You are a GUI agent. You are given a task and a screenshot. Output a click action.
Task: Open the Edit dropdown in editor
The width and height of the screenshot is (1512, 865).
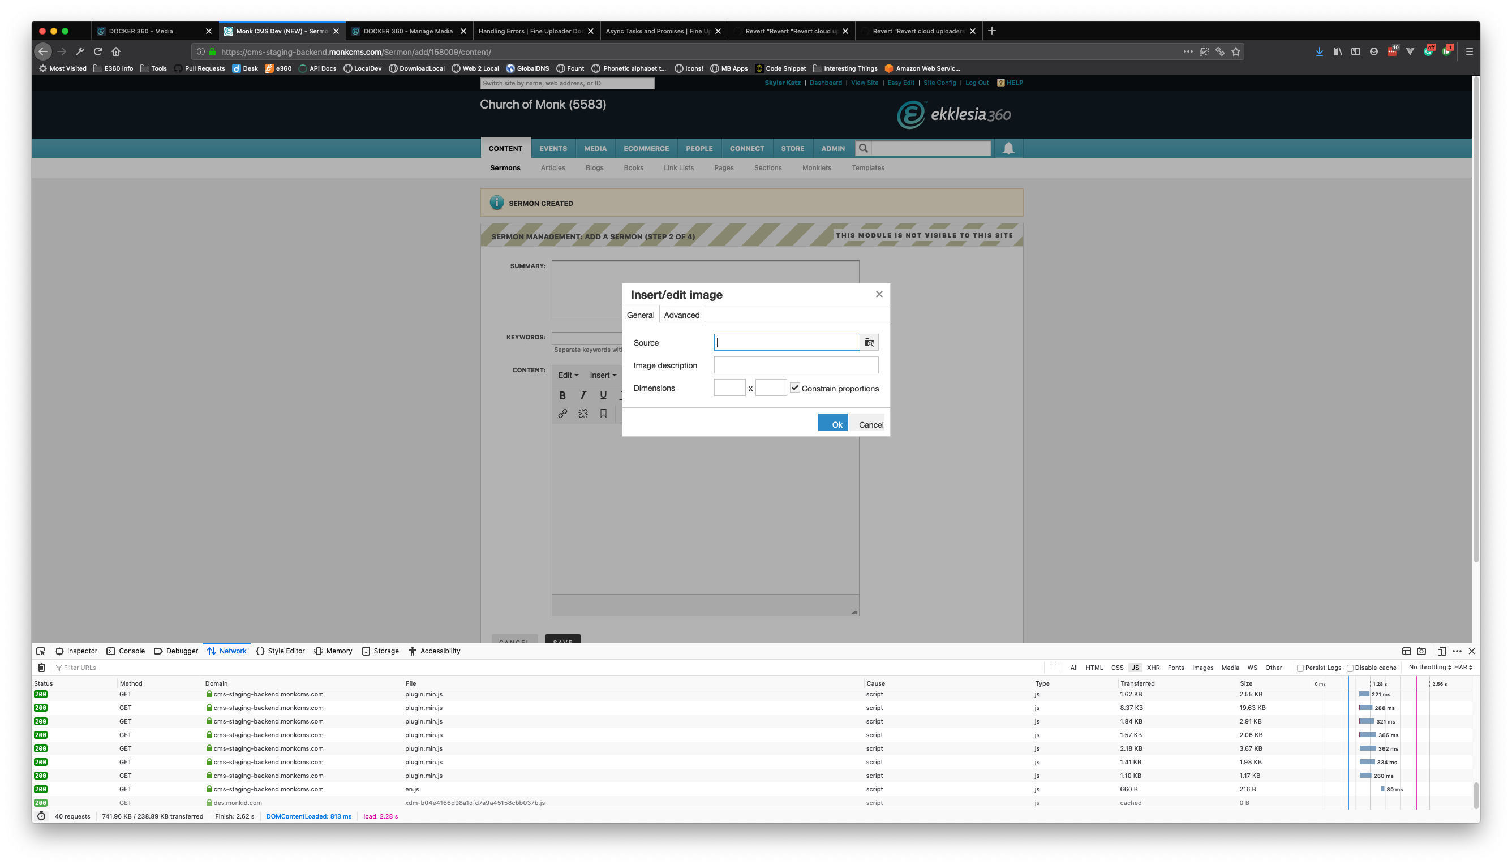568,375
